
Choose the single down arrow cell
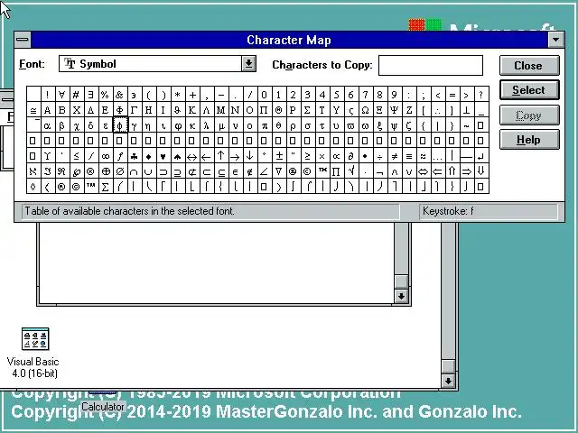point(249,156)
